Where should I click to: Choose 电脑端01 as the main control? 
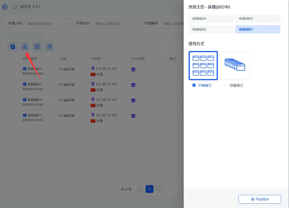click(257, 29)
